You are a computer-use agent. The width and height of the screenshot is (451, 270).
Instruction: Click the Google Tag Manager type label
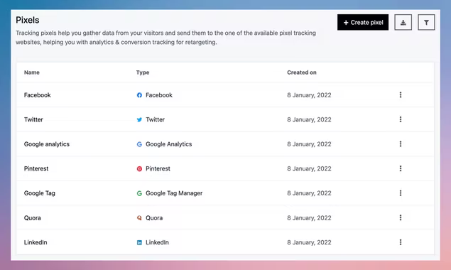coord(174,193)
